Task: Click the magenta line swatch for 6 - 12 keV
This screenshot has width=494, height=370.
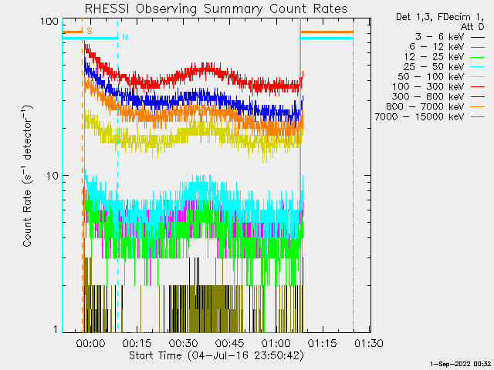Action: click(x=478, y=48)
